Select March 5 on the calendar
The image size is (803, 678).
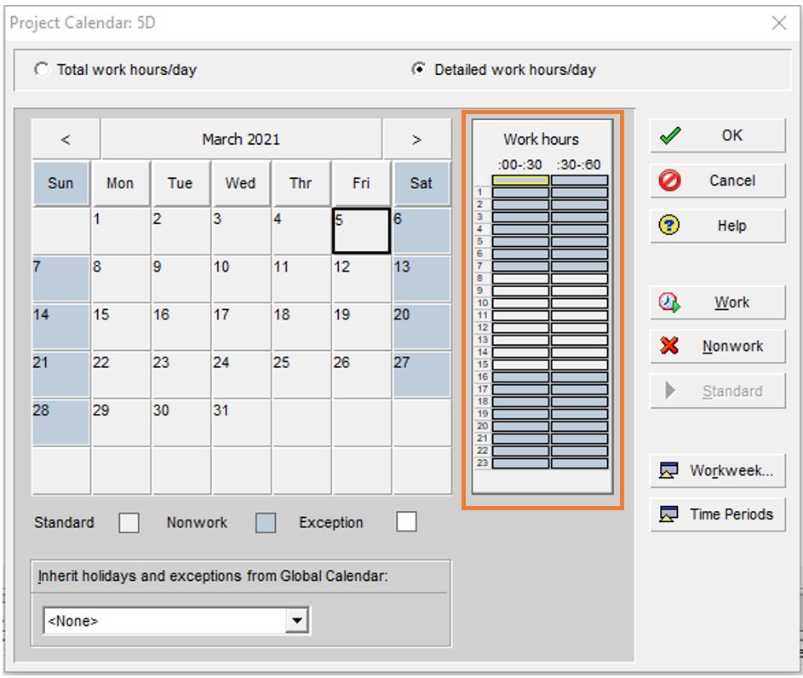tap(360, 230)
